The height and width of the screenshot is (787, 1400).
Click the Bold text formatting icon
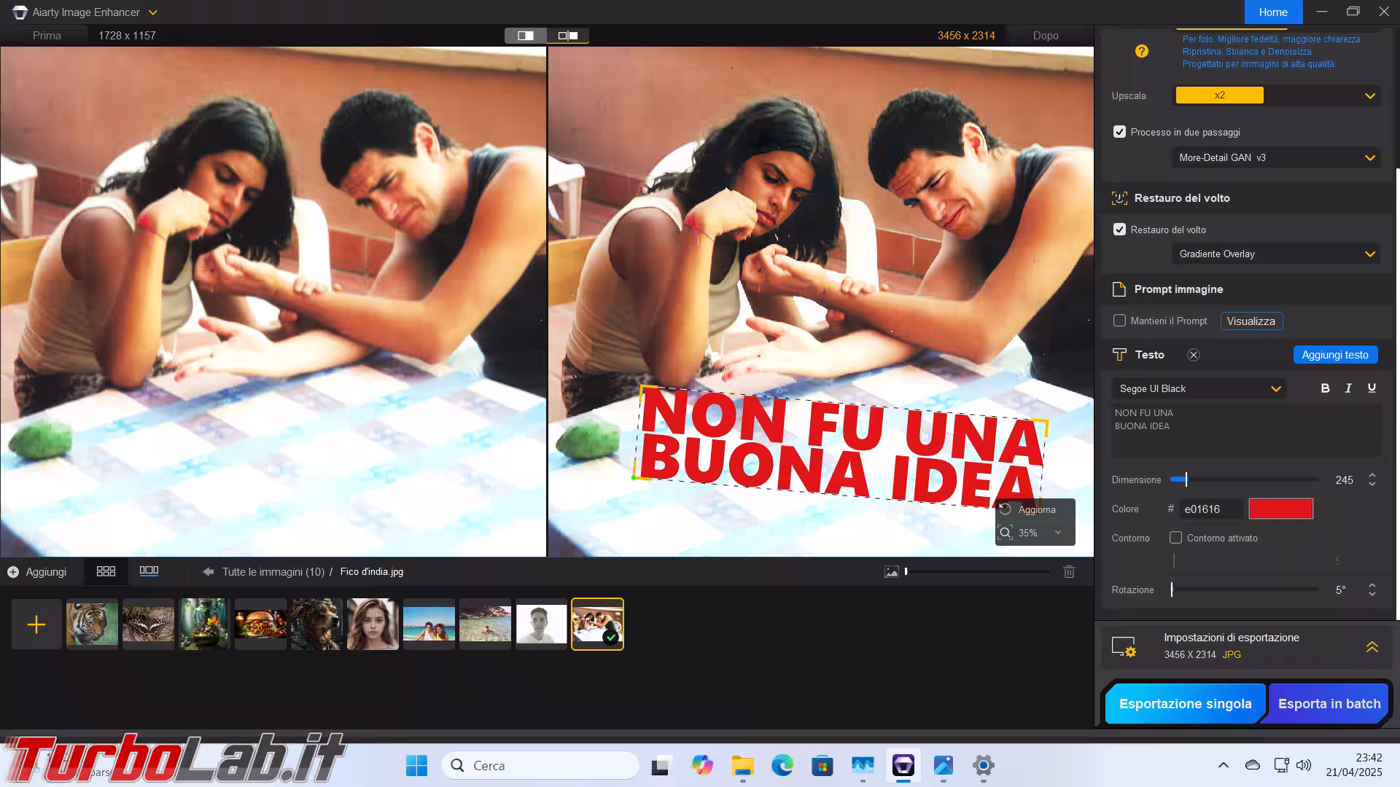1325,388
